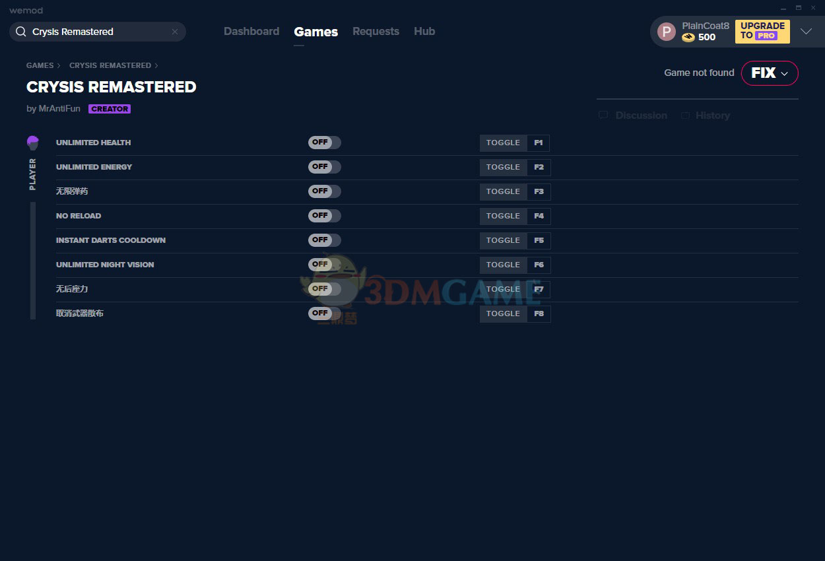Toggle Unlimited Health on
The height and width of the screenshot is (561, 825).
click(x=325, y=143)
